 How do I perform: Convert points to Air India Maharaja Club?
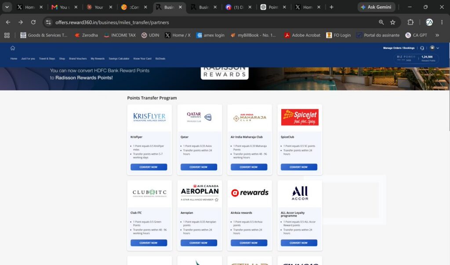249,167
